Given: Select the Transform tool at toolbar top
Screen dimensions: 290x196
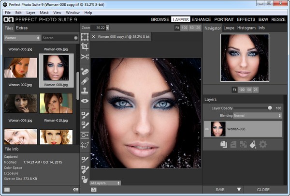Looking at the screenshot, I should [85, 36].
